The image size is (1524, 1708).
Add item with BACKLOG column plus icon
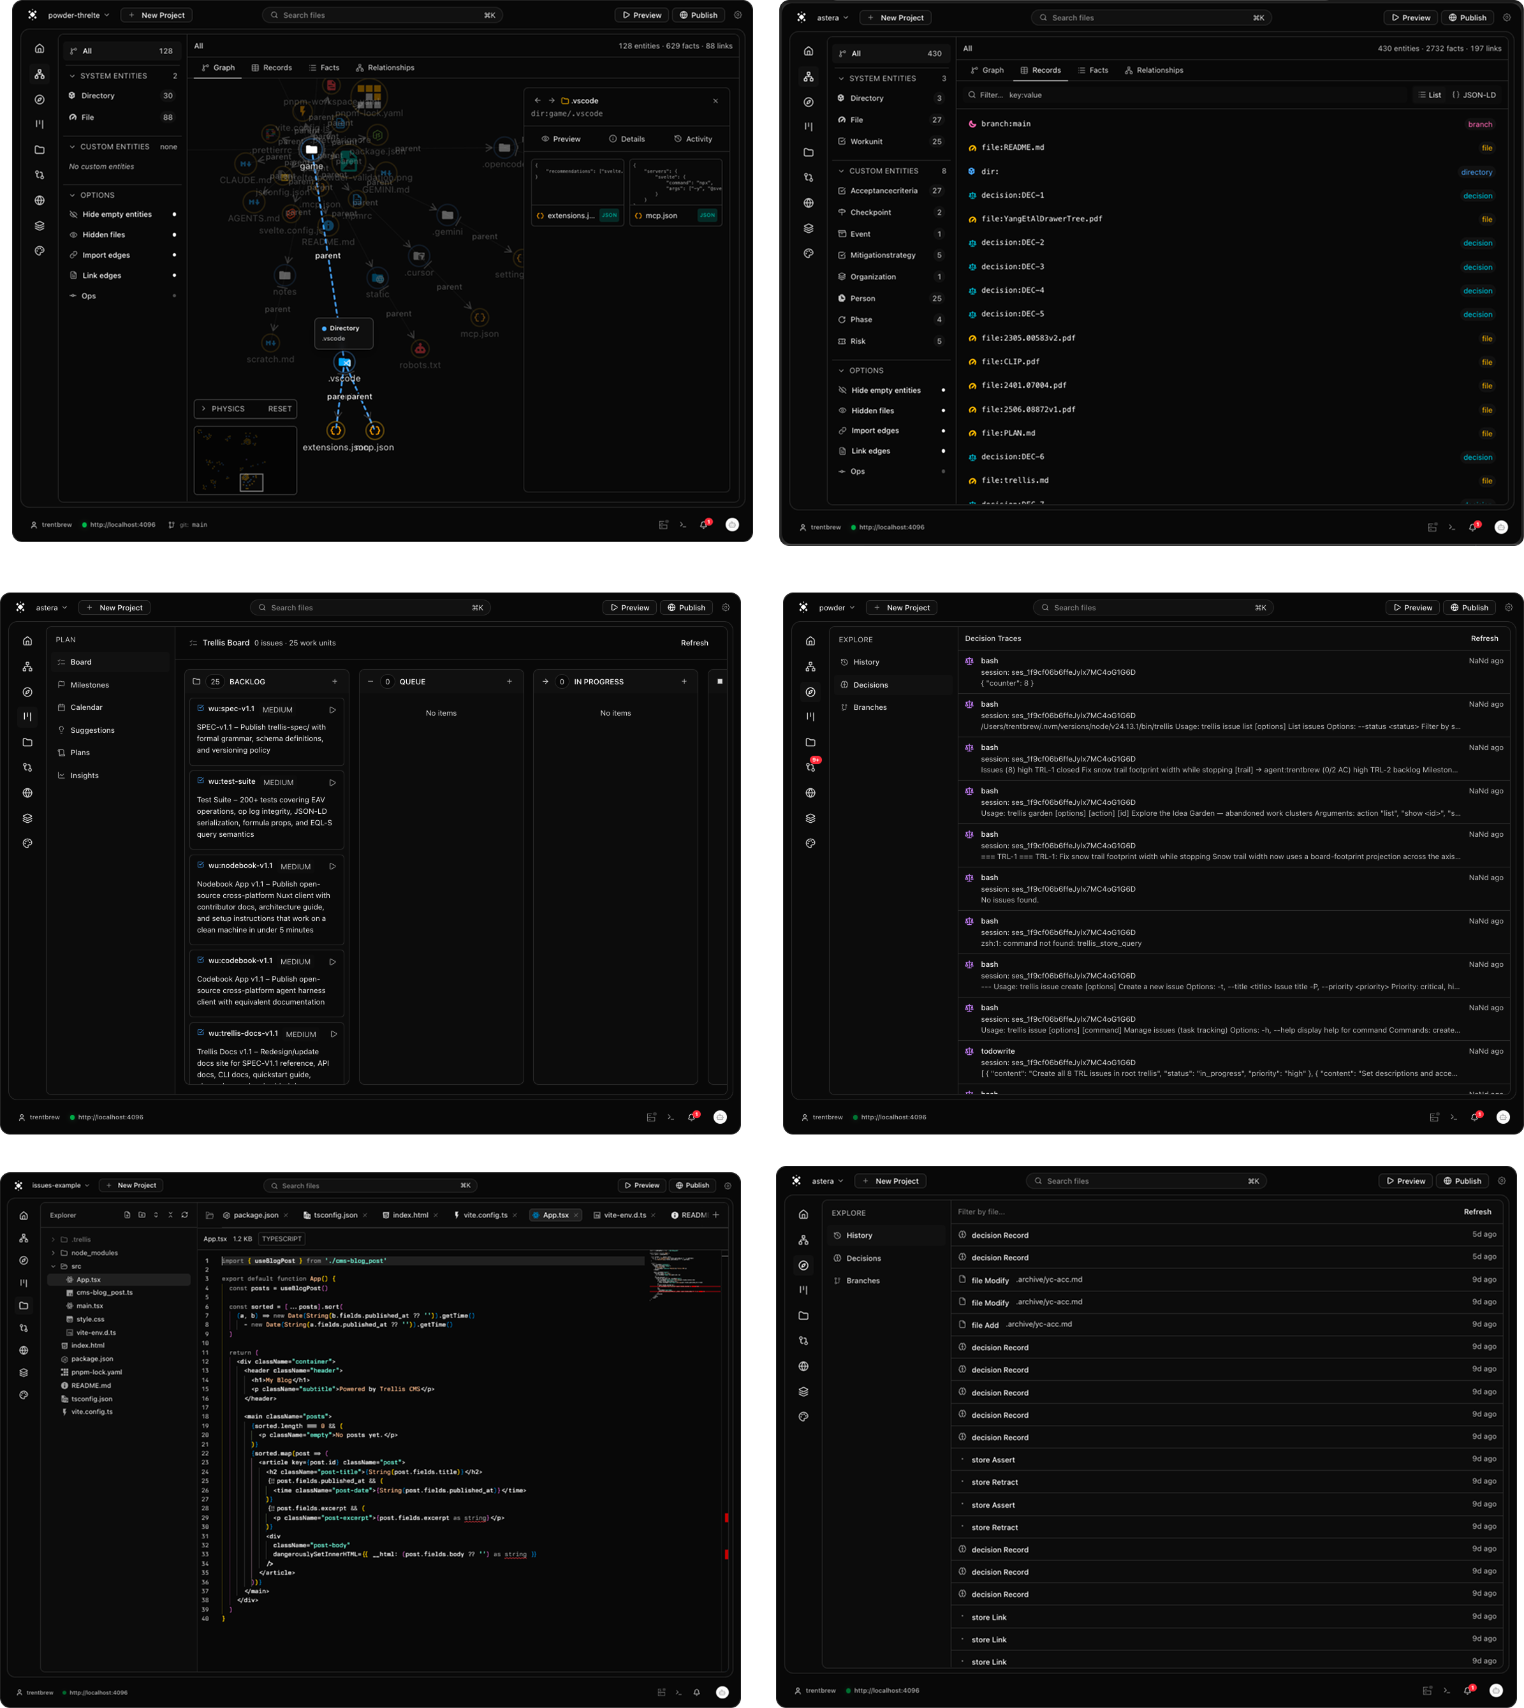point(335,682)
